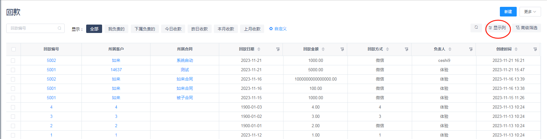
Task: Select the 本月收款 filter tab
Action: (226, 29)
